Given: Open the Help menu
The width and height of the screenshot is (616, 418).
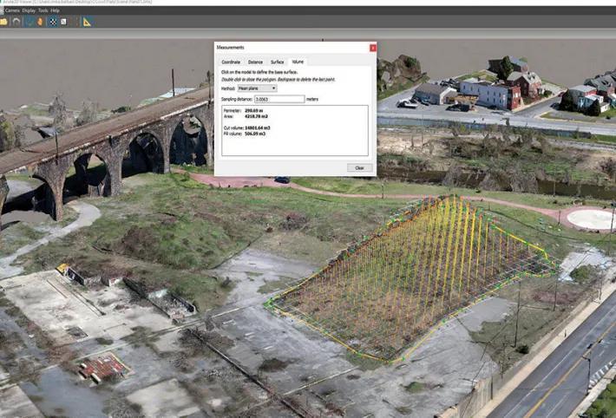Looking at the screenshot, I should 55,10.
